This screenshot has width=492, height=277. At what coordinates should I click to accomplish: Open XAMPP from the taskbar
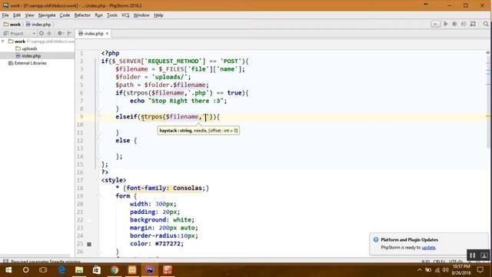click(132, 270)
